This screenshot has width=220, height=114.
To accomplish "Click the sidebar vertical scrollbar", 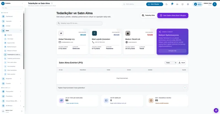I will (24, 41).
